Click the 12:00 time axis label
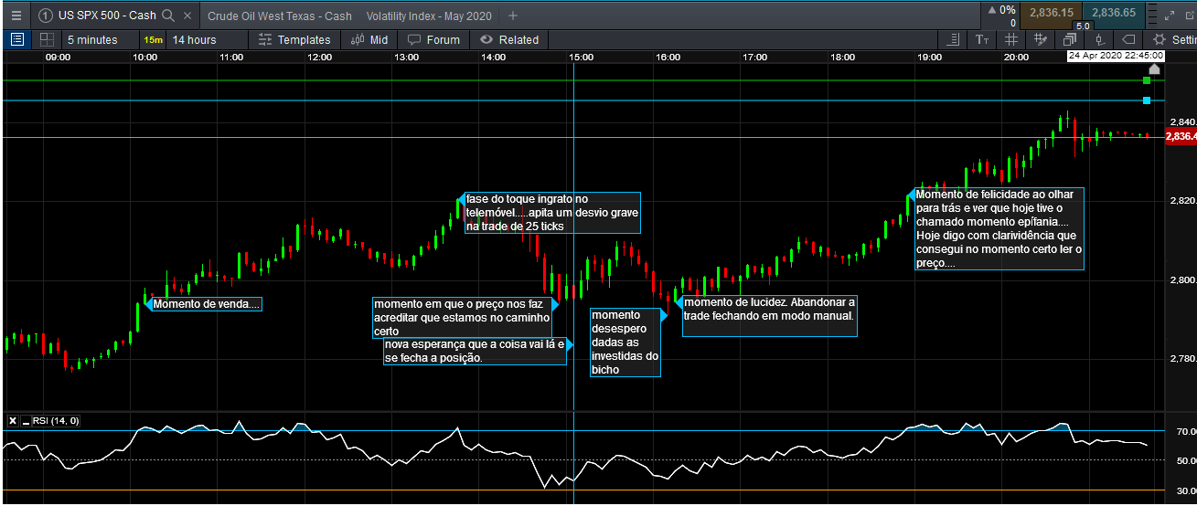This screenshot has width=1197, height=506. click(319, 57)
